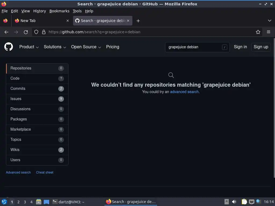Click the page vertical scrollbar
Viewport: 275px width, 206px height.
pos(274,108)
